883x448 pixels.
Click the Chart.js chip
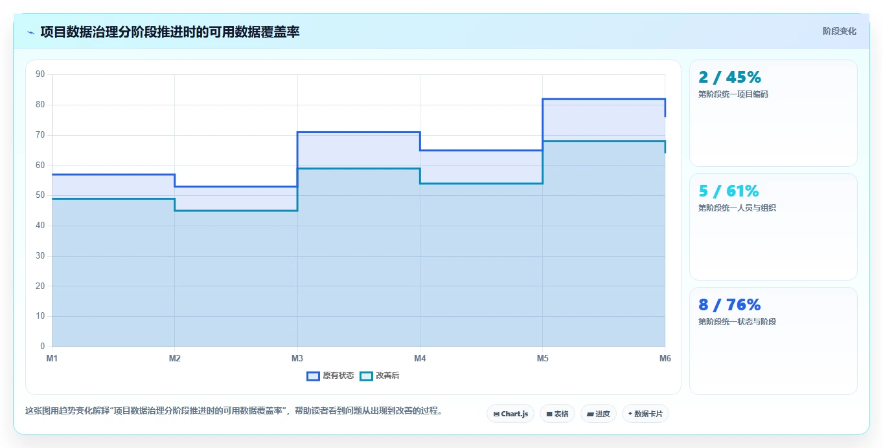click(510, 414)
